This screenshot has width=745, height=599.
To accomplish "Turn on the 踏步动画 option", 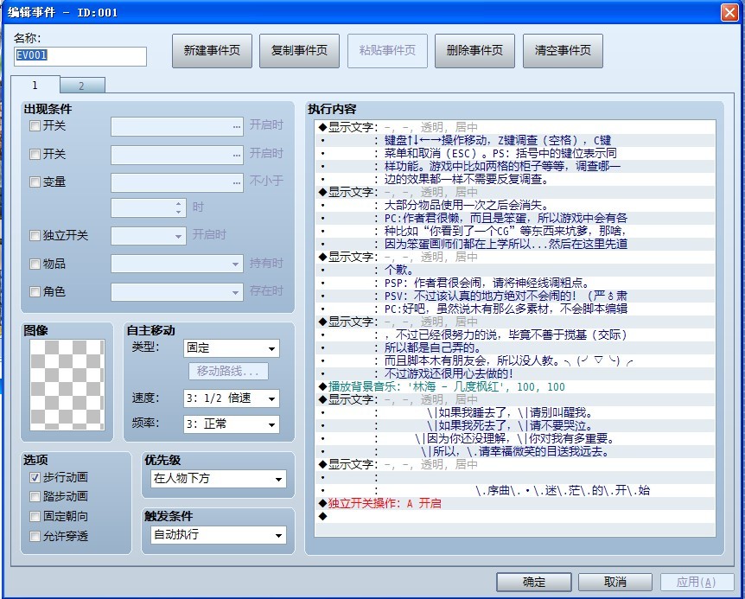I will [x=35, y=497].
